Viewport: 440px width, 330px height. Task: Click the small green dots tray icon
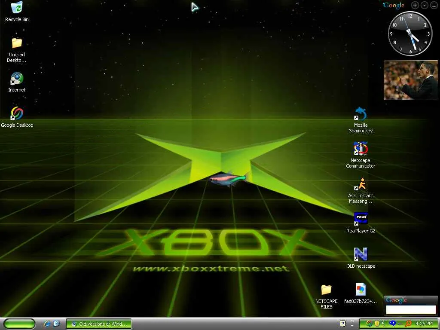(383, 323)
